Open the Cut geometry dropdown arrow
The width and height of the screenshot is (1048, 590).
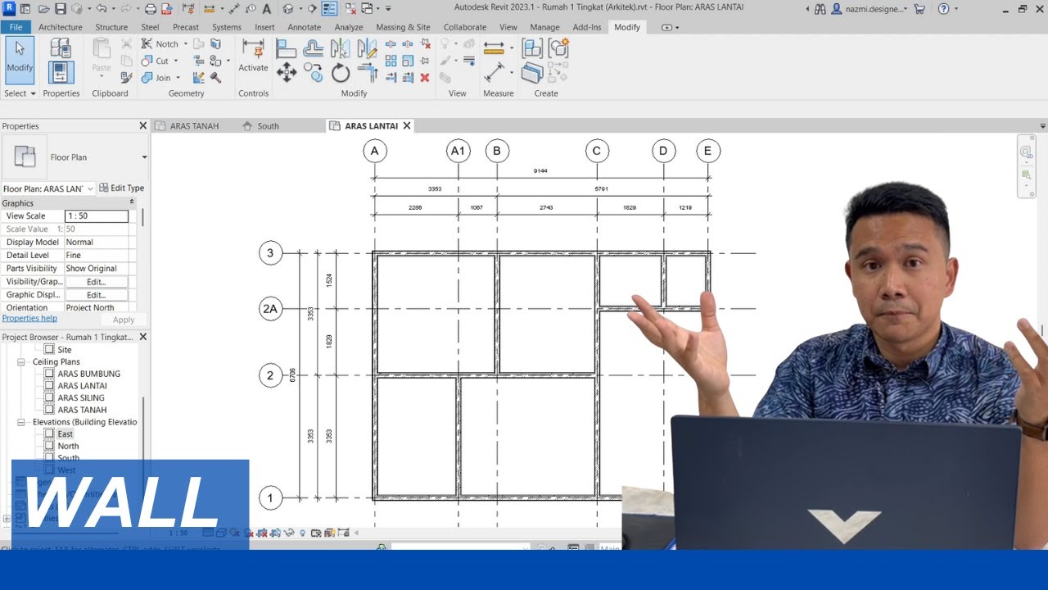click(175, 61)
